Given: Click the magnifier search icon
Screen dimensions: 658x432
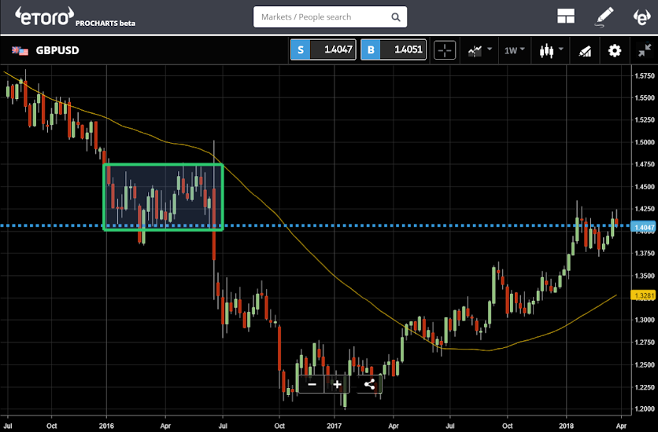Looking at the screenshot, I should tap(395, 17).
